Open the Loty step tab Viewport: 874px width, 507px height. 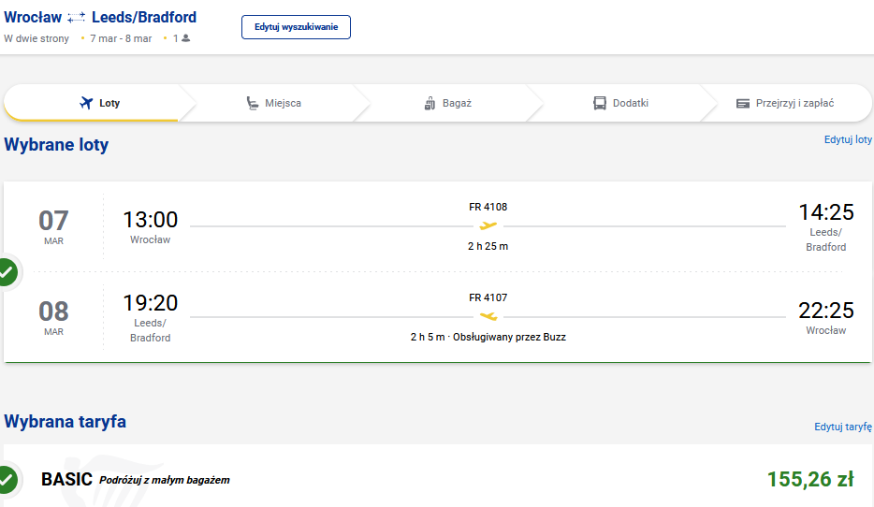(x=100, y=103)
